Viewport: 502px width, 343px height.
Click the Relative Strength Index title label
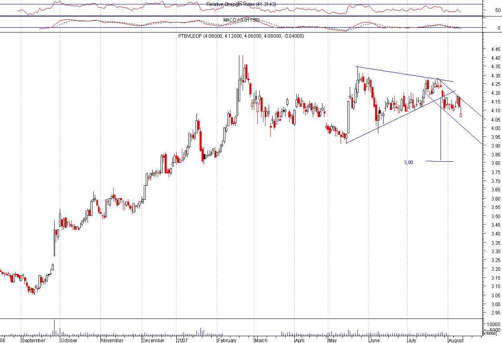point(241,4)
